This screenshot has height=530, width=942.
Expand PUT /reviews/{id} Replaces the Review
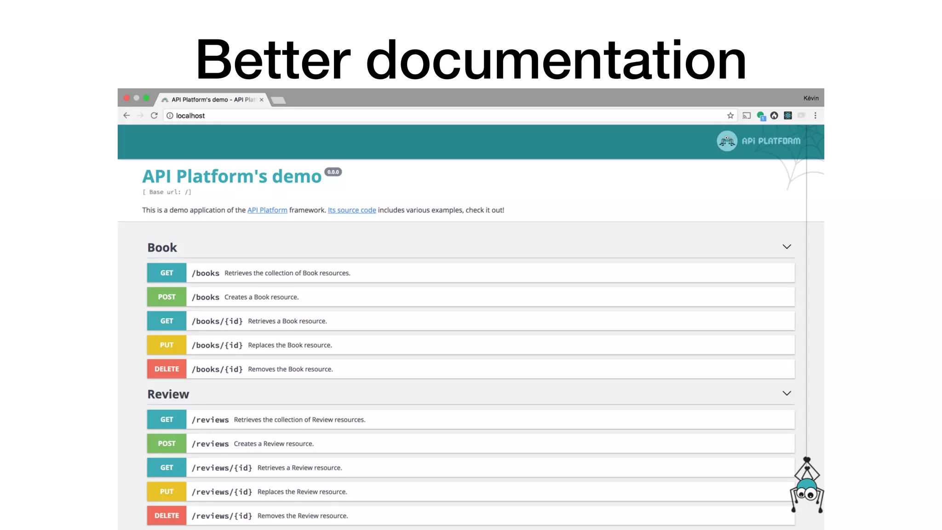pos(471,492)
